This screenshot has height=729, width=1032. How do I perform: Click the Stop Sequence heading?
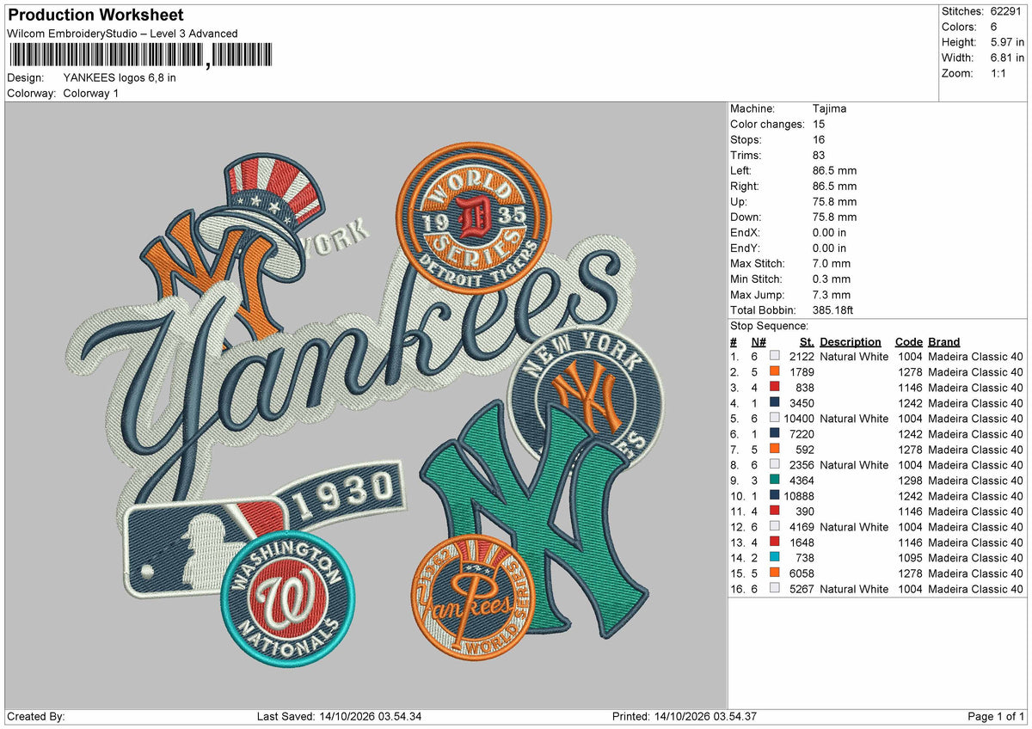[x=769, y=326]
